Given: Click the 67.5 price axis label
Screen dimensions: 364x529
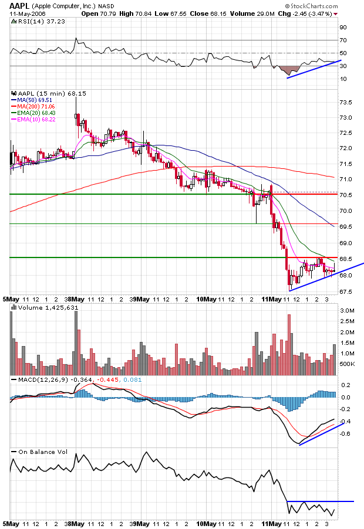Looking at the screenshot, I should [345, 292].
